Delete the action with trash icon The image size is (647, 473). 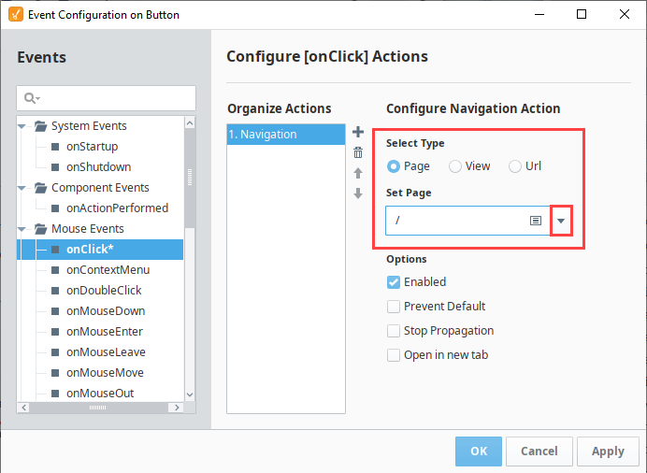[x=358, y=152]
